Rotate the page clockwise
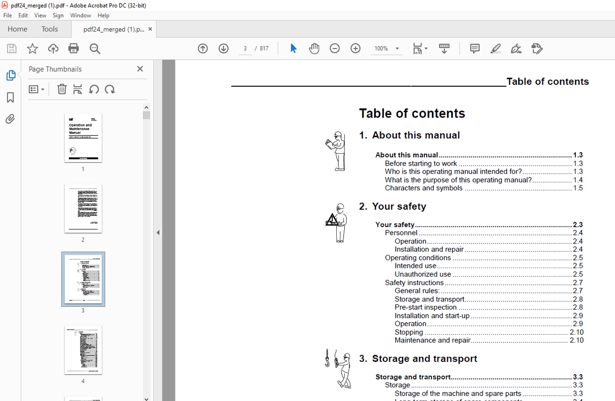615x401 pixels. pos(110,89)
